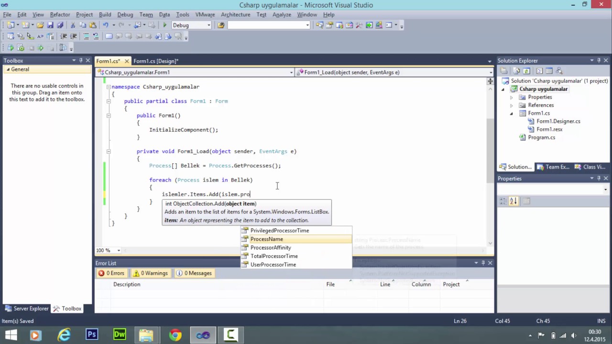Expand the References node
612x344 pixels.
pos(512,105)
